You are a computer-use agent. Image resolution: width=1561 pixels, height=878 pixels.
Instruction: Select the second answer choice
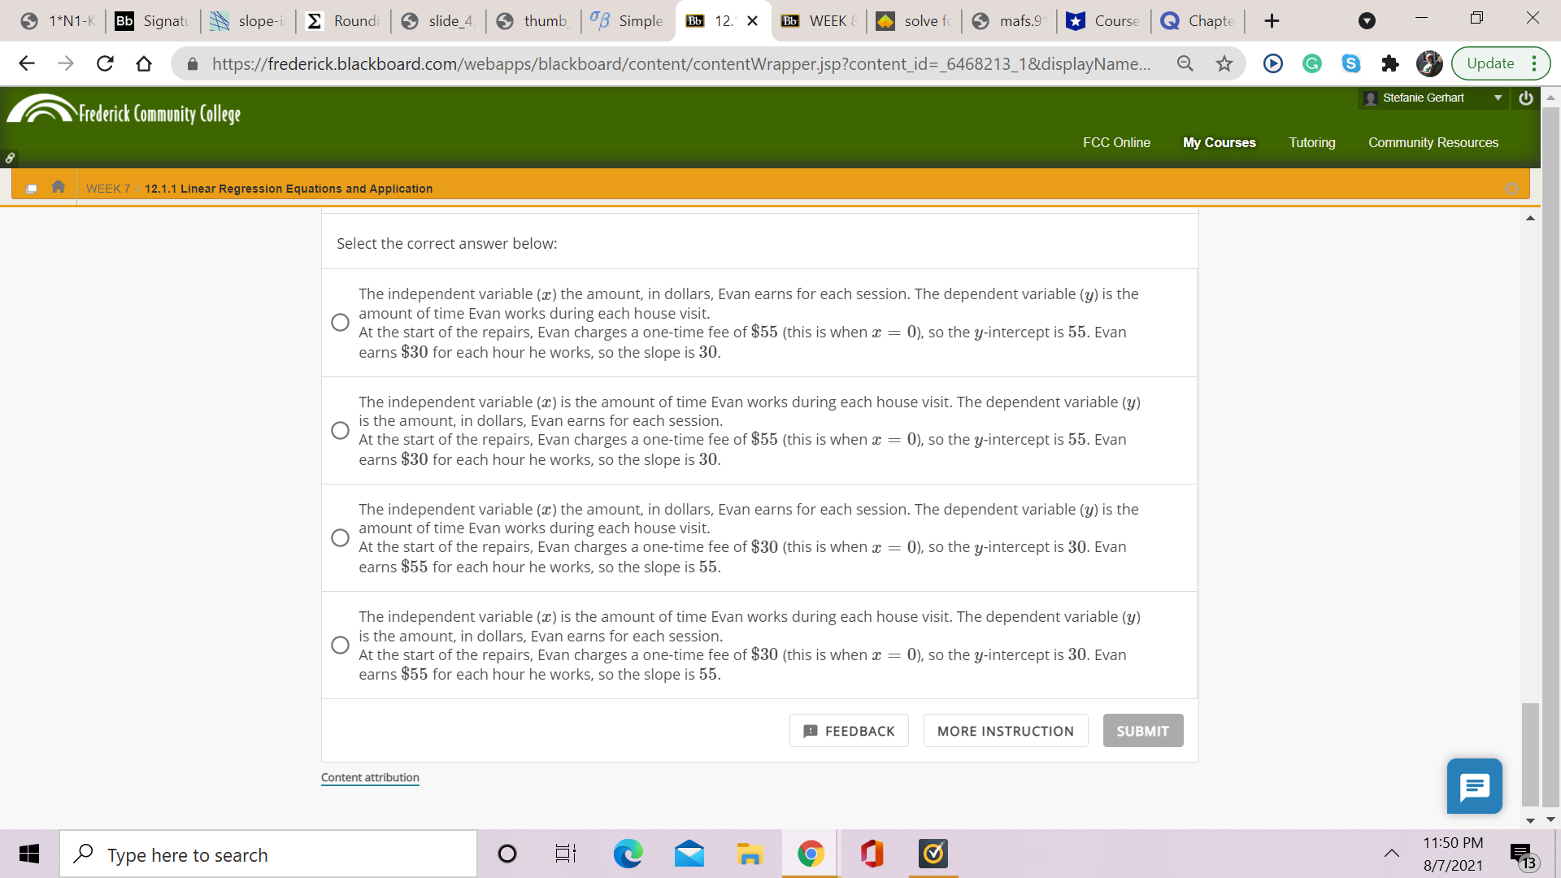340,430
